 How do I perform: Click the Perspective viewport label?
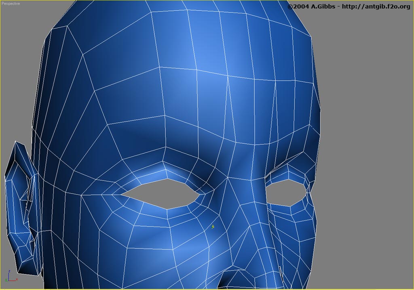pos(12,4)
